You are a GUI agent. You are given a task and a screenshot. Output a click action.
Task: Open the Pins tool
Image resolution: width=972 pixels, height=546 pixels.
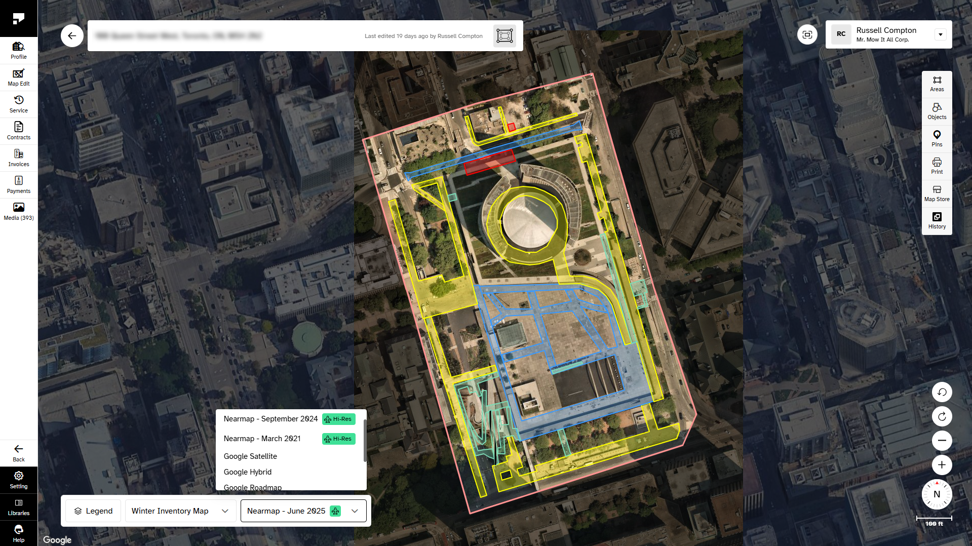(x=937, y=139)
